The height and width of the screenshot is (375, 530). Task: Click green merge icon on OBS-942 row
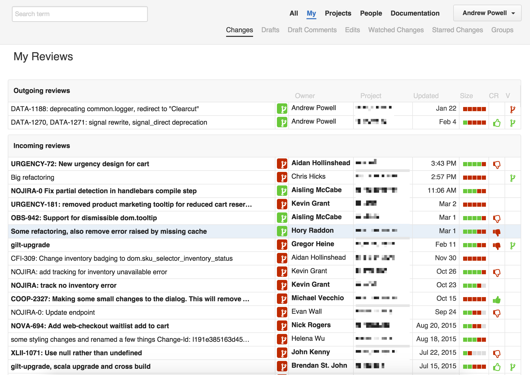(282, 218)
